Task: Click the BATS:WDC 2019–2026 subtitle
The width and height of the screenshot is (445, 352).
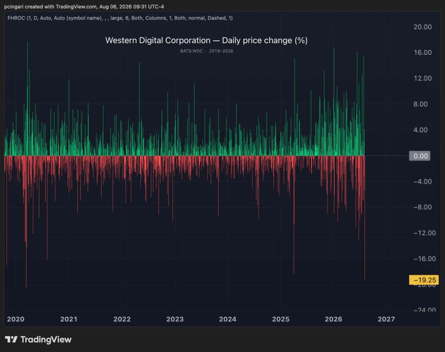Action: [x=206, y=51]
